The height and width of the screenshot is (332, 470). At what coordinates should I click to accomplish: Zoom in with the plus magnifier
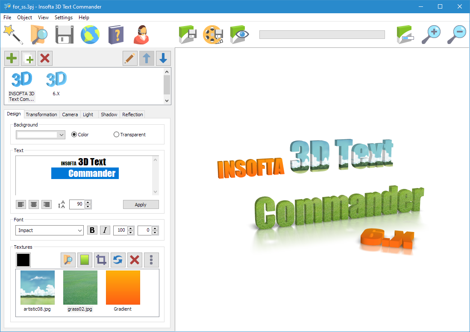pyautogui.click(x=431, y=35)
